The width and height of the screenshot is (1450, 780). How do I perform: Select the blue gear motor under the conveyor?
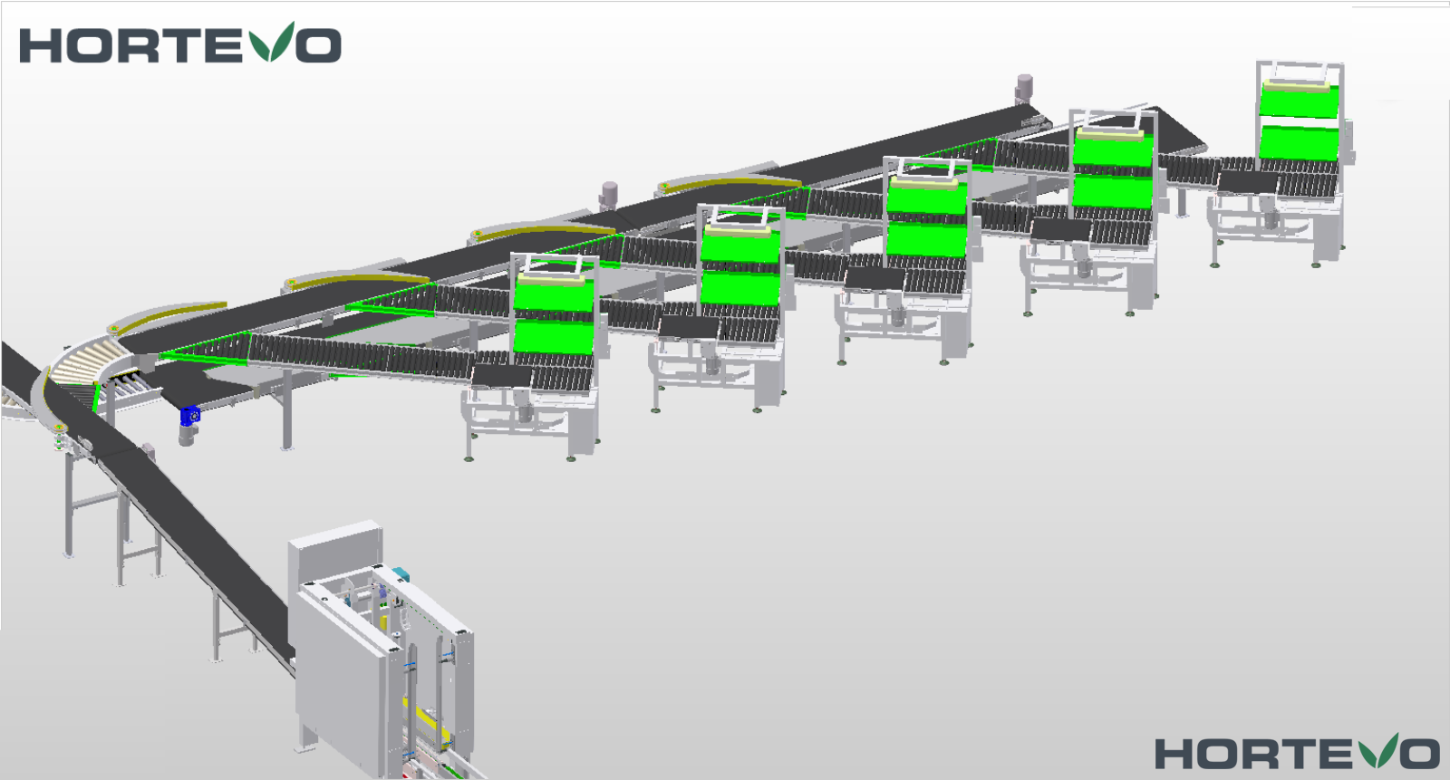pos(189,417)
